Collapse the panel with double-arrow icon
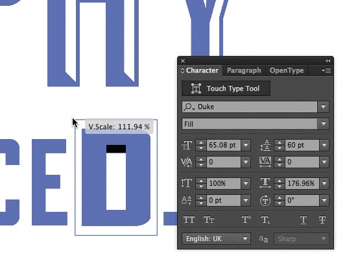 (x=328, y=60)
